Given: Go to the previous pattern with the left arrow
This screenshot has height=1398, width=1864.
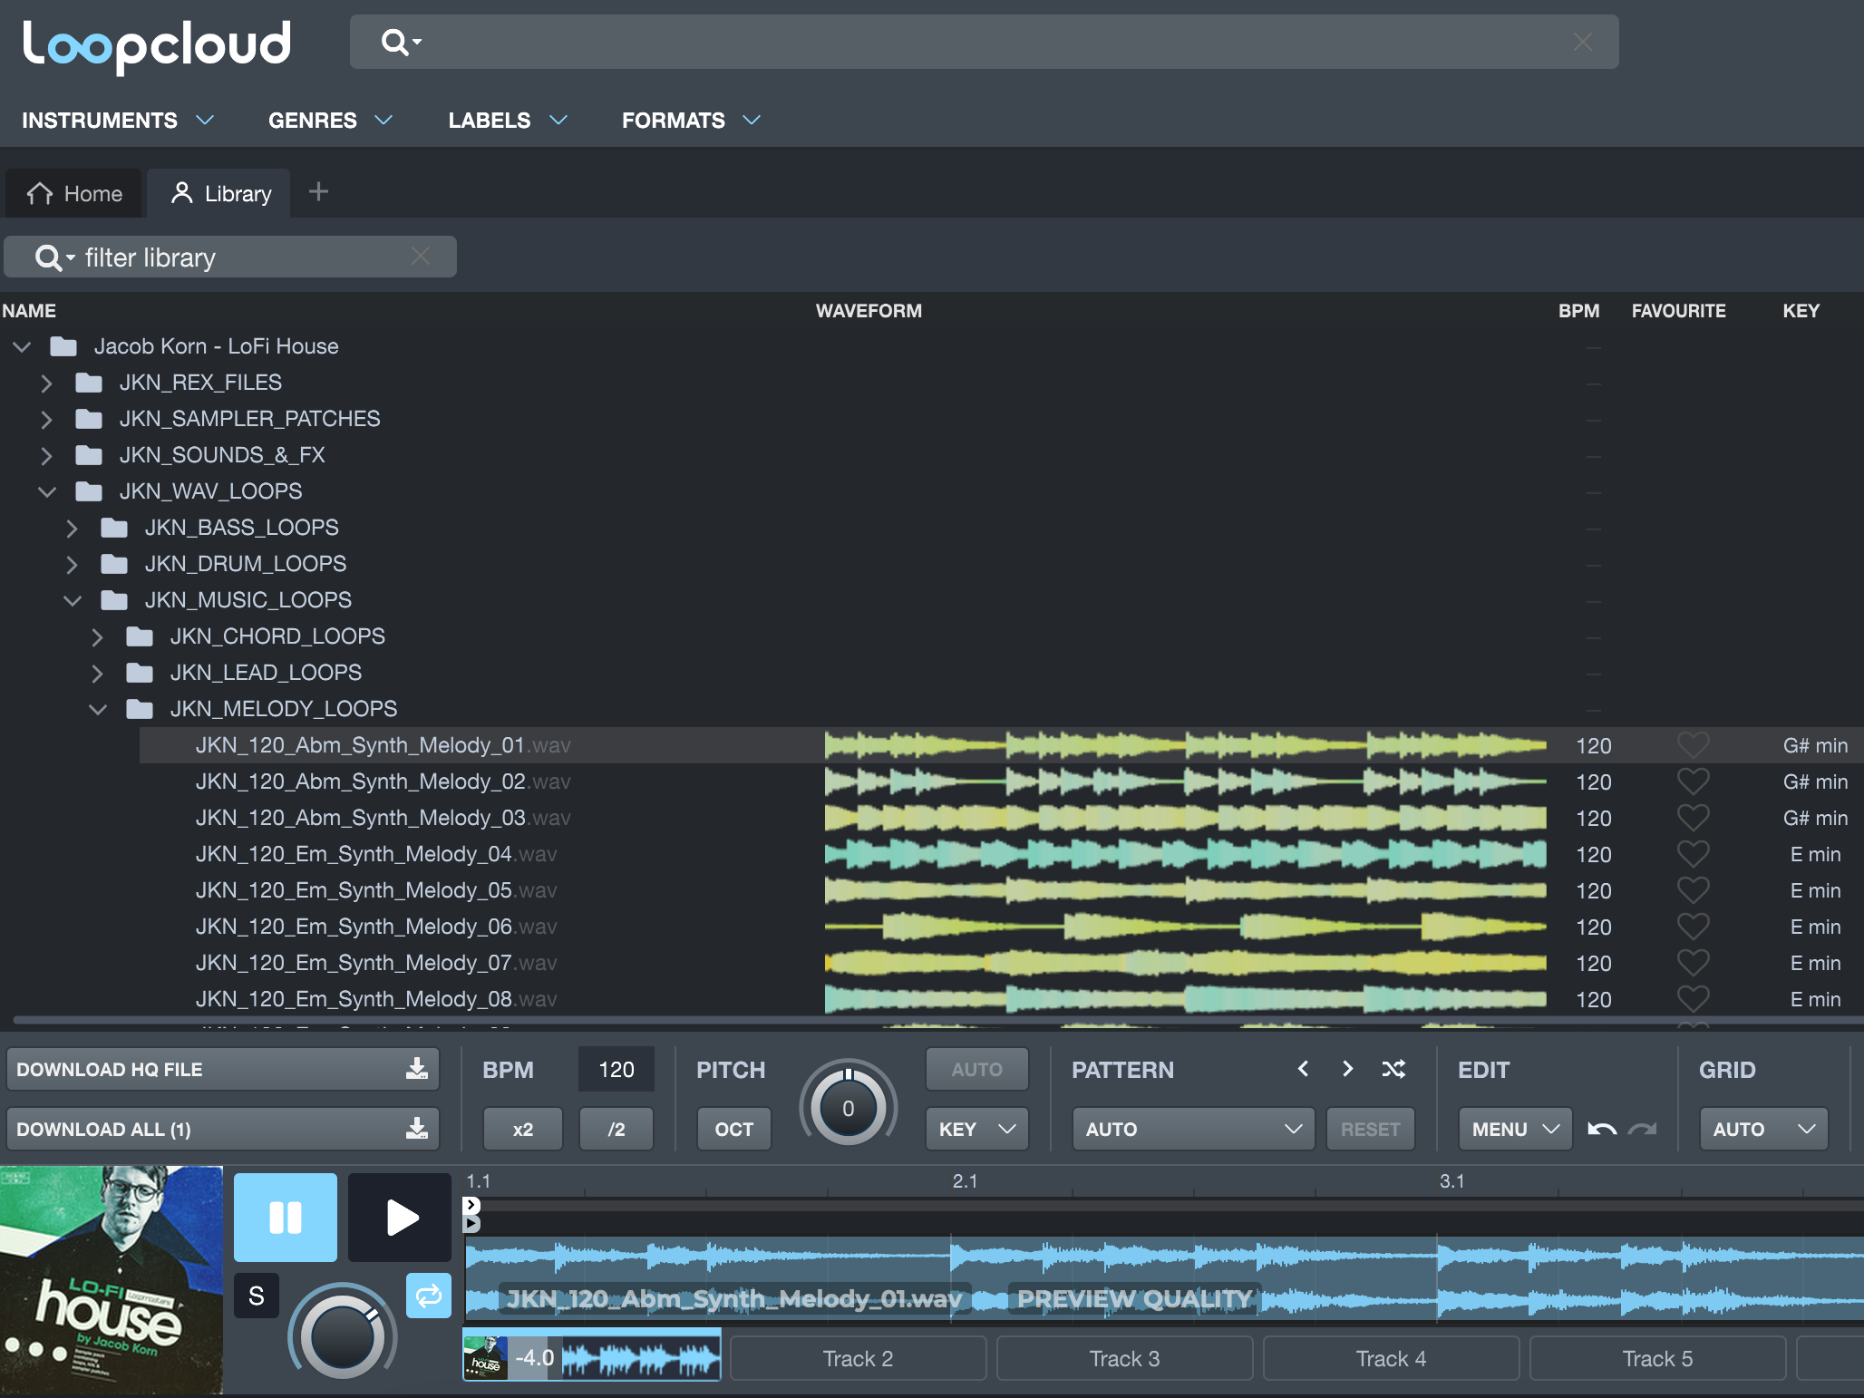Looking at the screenshot, I should point(1304,1069).
